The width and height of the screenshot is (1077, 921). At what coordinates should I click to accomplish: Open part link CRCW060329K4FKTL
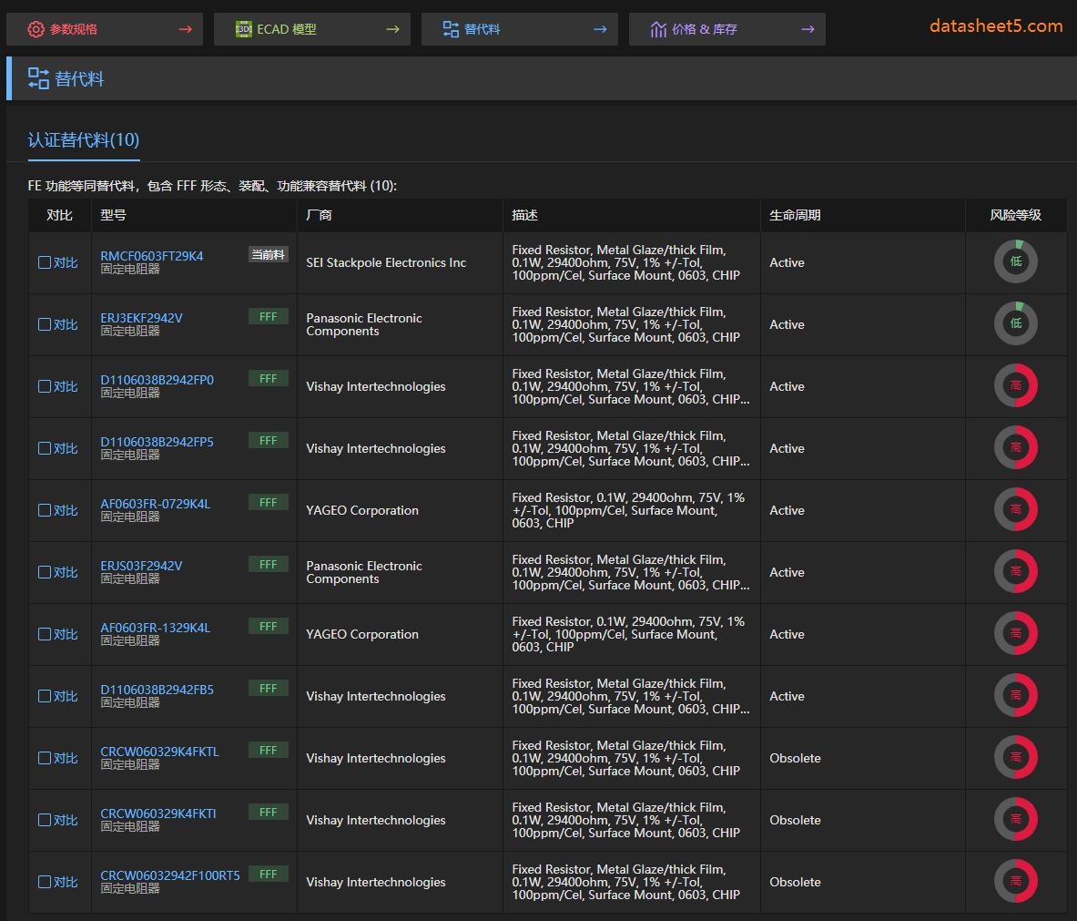(x=159, y=752)
